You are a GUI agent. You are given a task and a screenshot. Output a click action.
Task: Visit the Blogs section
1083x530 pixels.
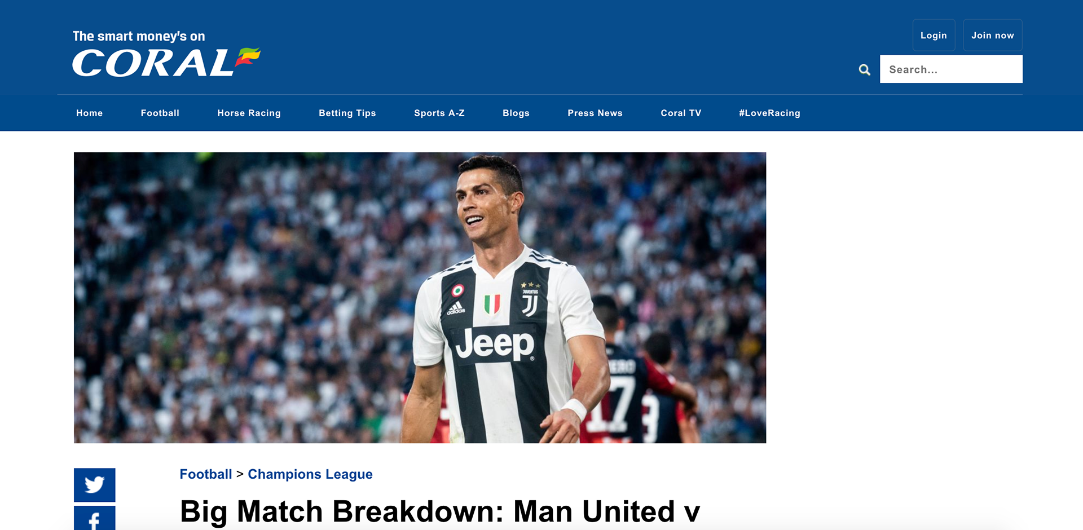pyautogui.click(x=516, y=113)
